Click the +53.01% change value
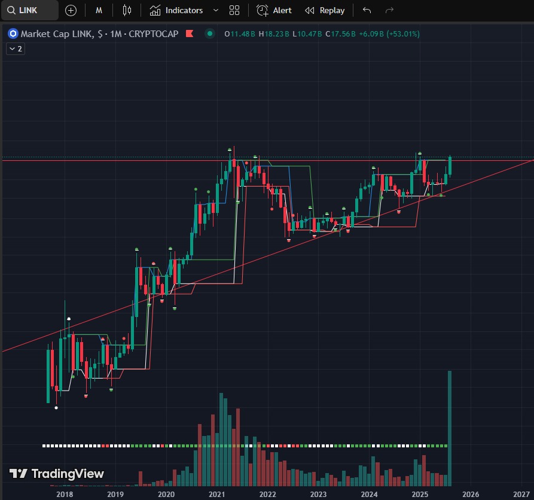Viewport: 534px width, 500px height. 403,33
